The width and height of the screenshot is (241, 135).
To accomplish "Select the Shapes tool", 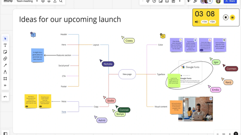I will pyautogui.click(x=5, y=58).
